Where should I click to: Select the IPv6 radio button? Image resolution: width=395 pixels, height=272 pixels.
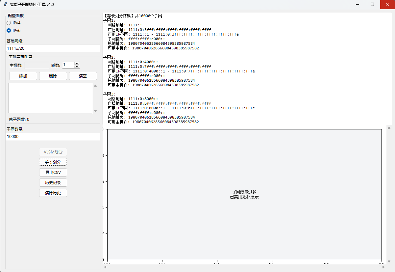(14, 31)
